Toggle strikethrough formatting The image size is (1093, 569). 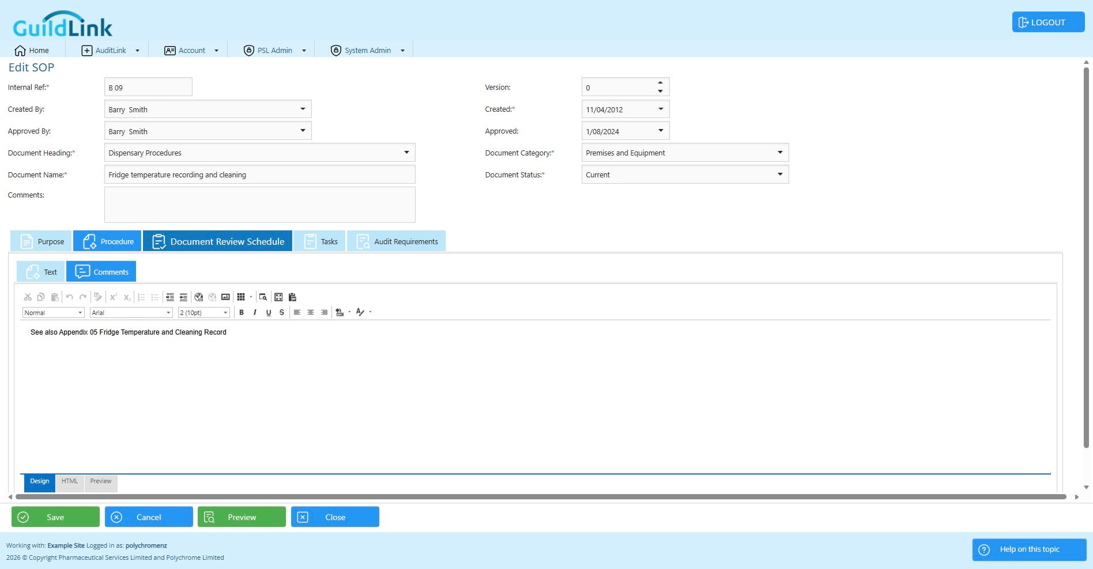[x=282, y=312]
